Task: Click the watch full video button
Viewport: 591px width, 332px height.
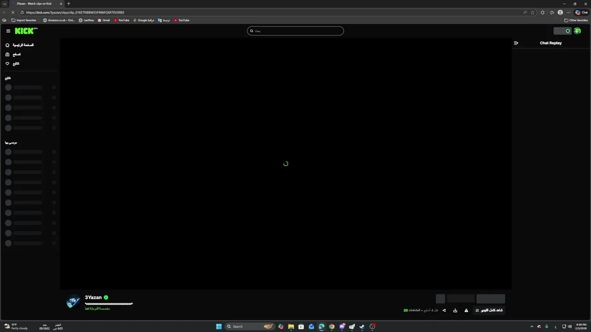Action: point(489,310)
